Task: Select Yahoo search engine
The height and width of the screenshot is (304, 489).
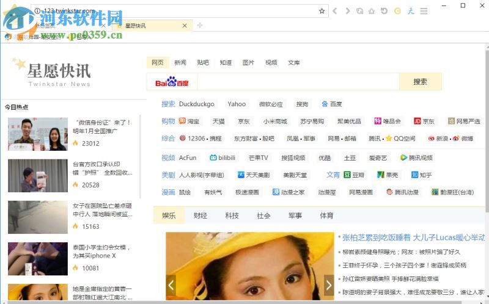Action: pyautogui.click(x=237, y=104)
